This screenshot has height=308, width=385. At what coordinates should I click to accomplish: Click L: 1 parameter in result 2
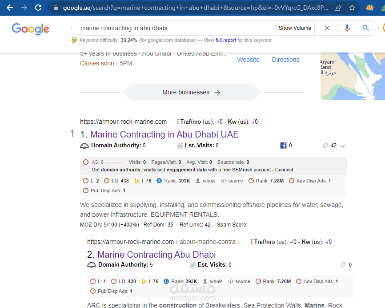click(98, 281)
